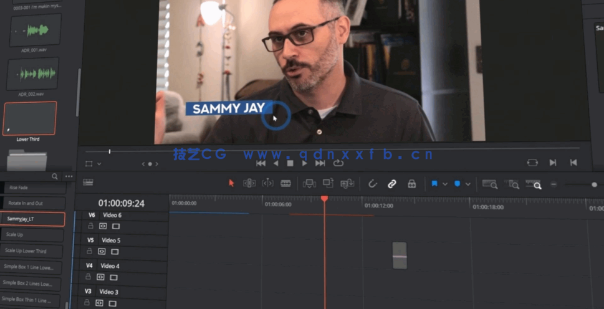This screenshot has width=604, height=309.
Task: Select the ADR_002.wav clip thumbnail
Action: (33, 74)
